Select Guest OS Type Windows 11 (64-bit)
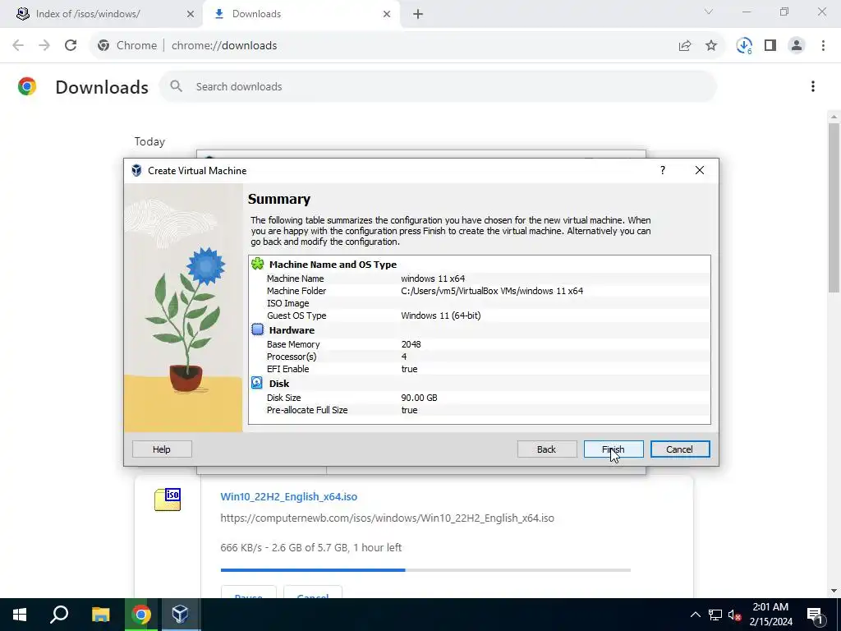The image size is (841, 631). click(441, 315)
